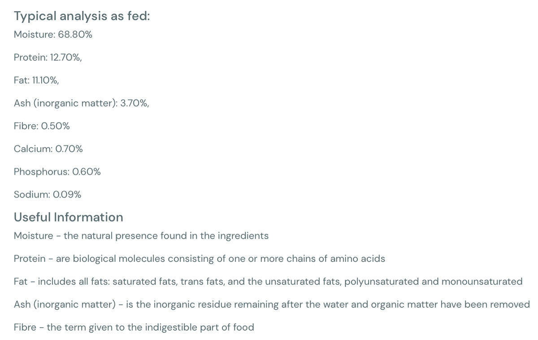
Task: Click the word 'monounsaturated' in Fat description
Action: 482,282
